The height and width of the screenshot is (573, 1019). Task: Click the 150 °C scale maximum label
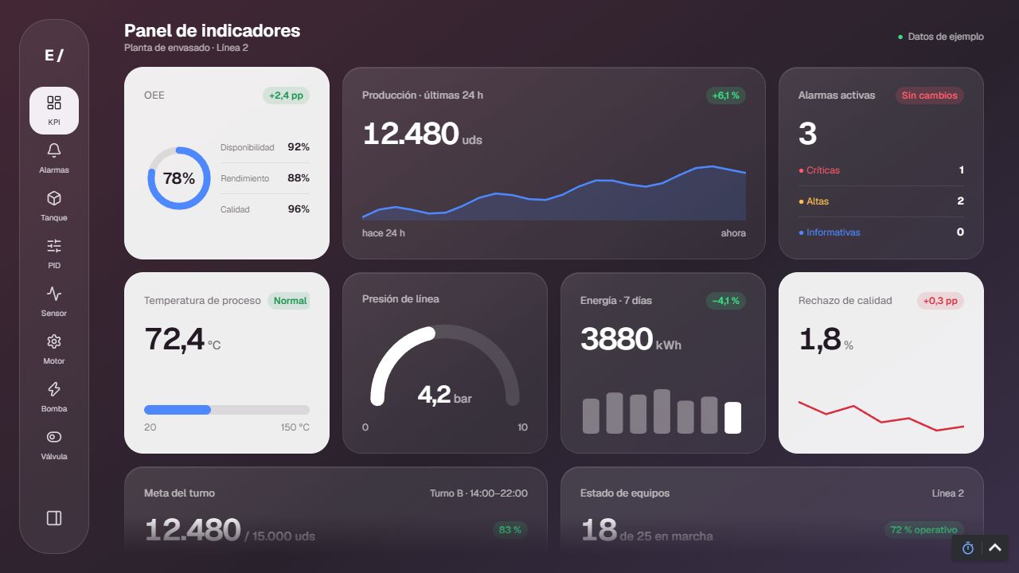coord(295,427)
